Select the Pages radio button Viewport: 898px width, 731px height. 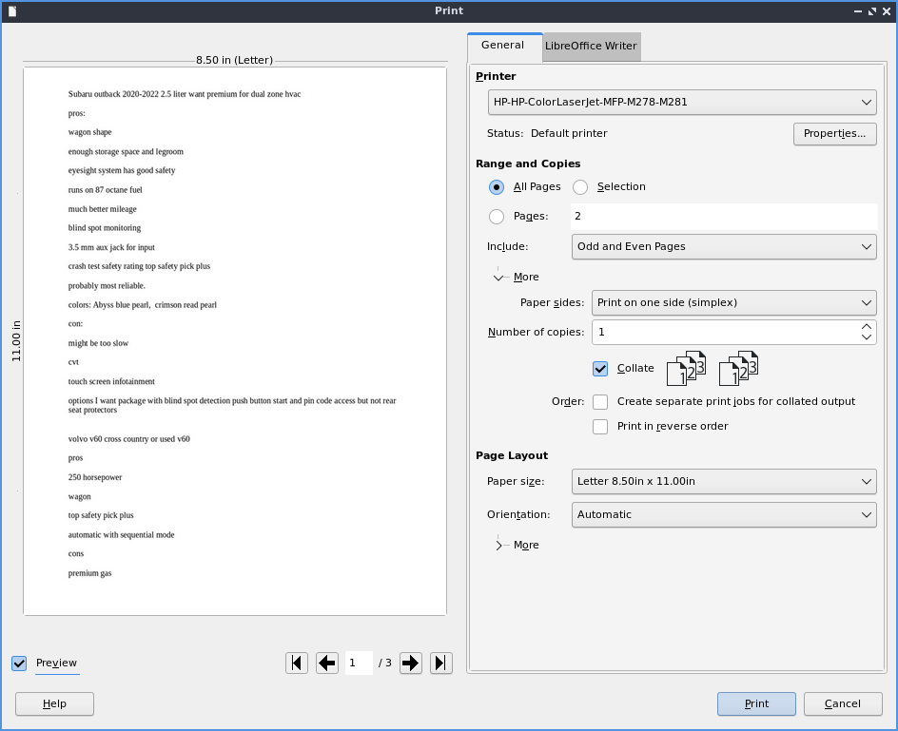(x=497, y=217)
